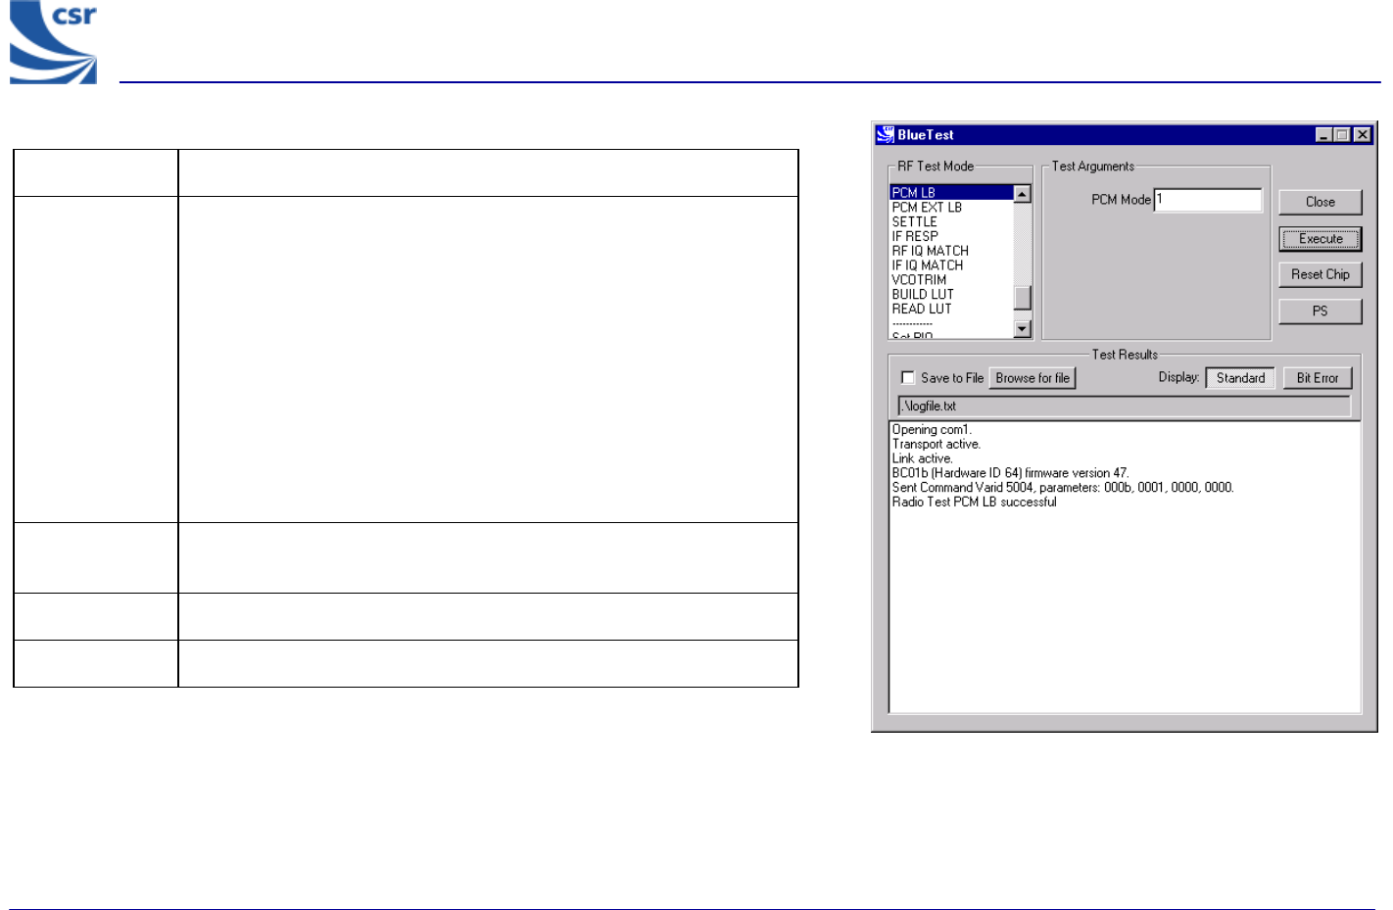Click the BC01b firmware version log line
Screen dimensions: 1393x910
coord(1010,472)
